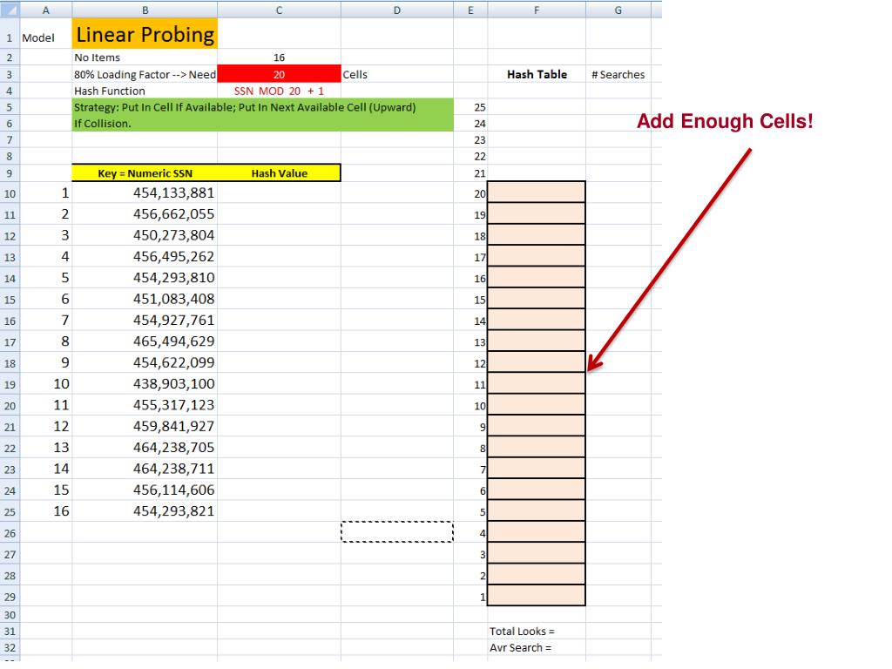Click hash table slot numbered 20
This screenshot has width=892, height=669.
[x=537, y=193]
